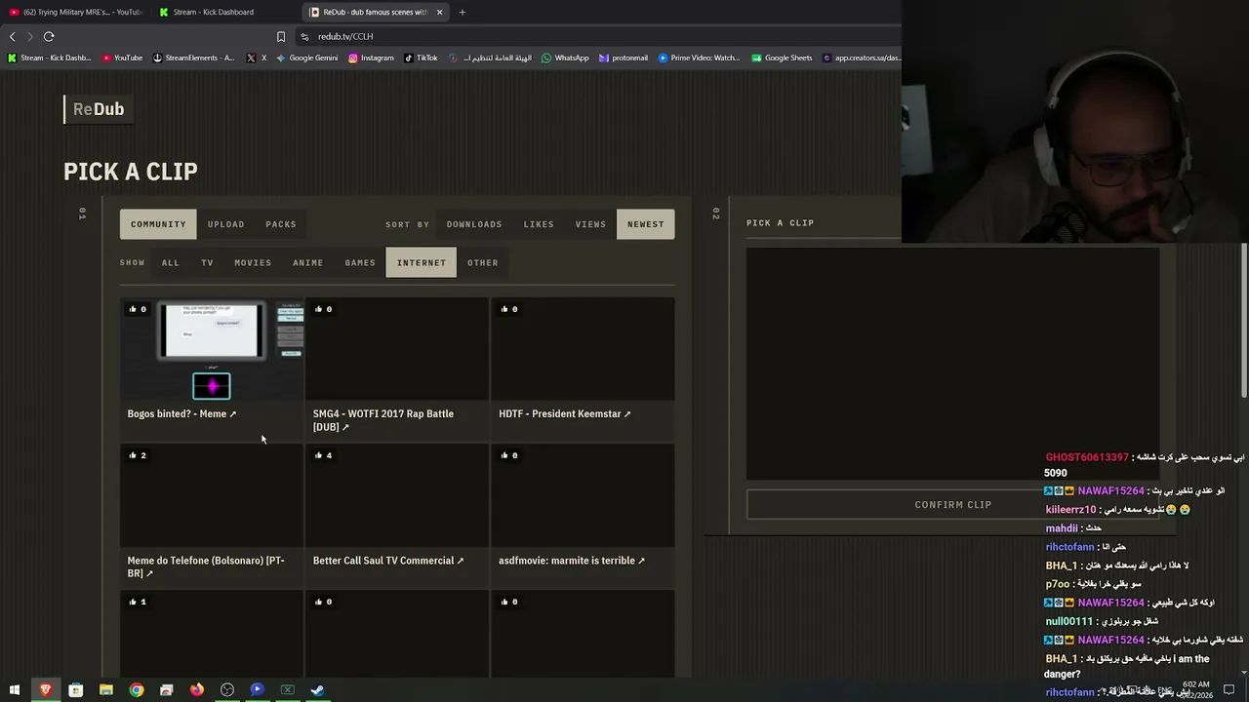Open the asdfmovie: marmite is terrible link
Image resolution: width=1249 pixels, height=702 pixels.
[572, 561]
